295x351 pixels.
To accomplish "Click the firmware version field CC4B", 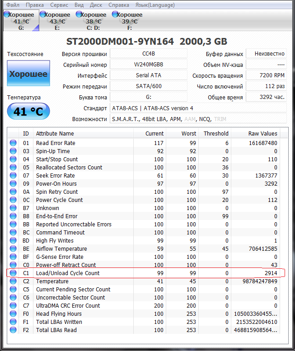I will (x=149, y=54).
